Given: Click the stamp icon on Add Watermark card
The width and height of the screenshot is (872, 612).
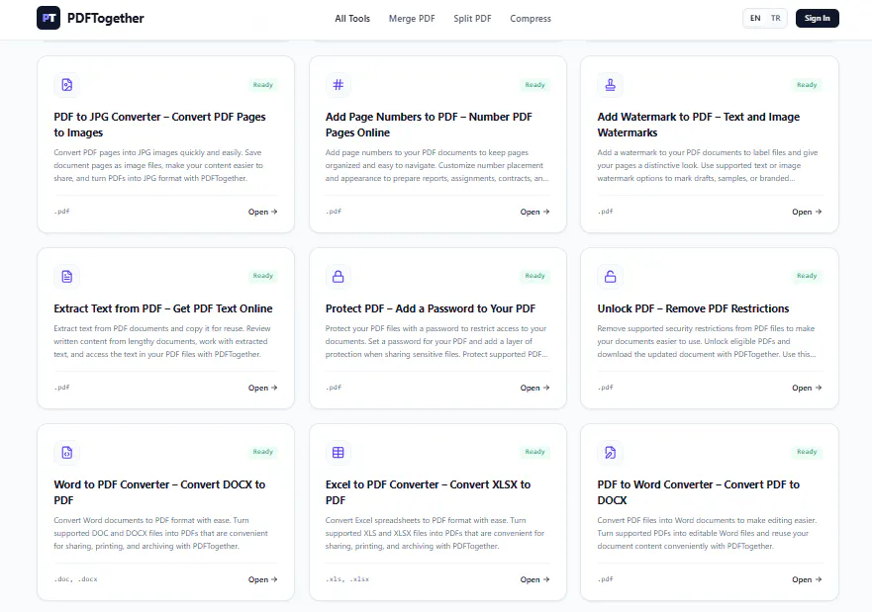Looking at the screenshot, I should click(610, 85).
